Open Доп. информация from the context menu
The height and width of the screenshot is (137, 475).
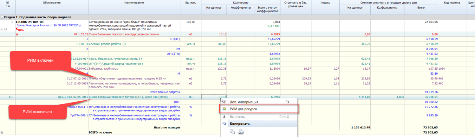coord(244,102)
